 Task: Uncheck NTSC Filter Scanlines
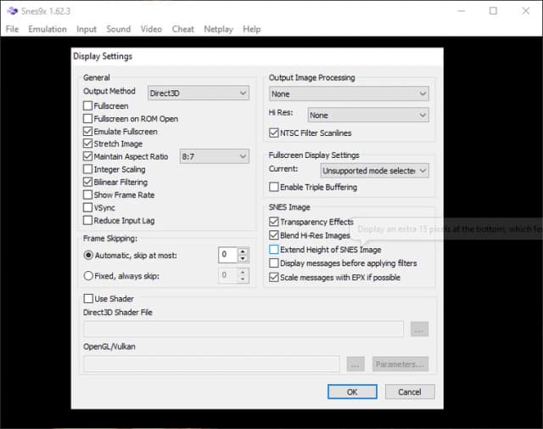coord(273,133)
